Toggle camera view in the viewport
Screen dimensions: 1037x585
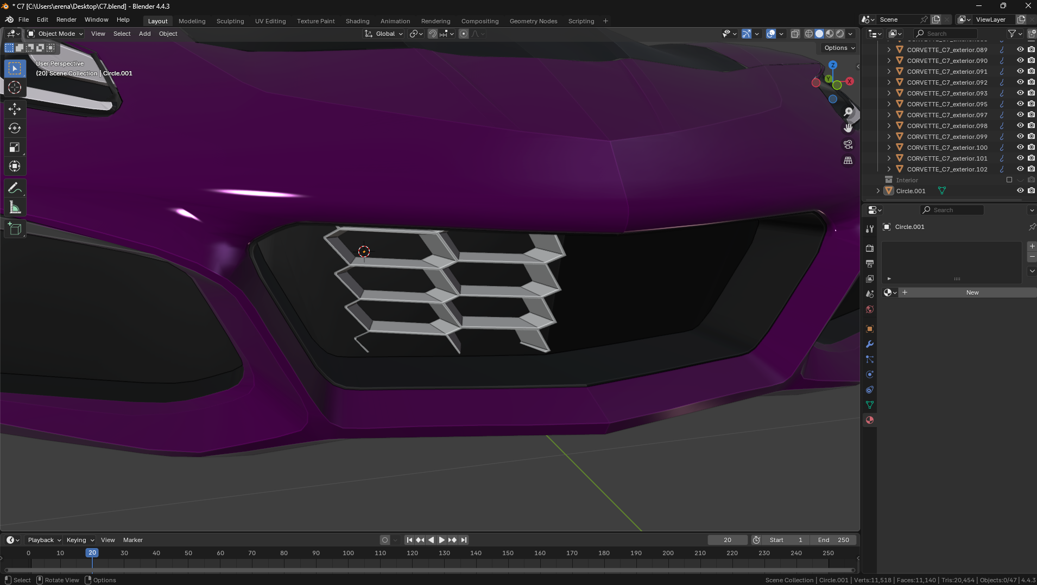(848, 144)
